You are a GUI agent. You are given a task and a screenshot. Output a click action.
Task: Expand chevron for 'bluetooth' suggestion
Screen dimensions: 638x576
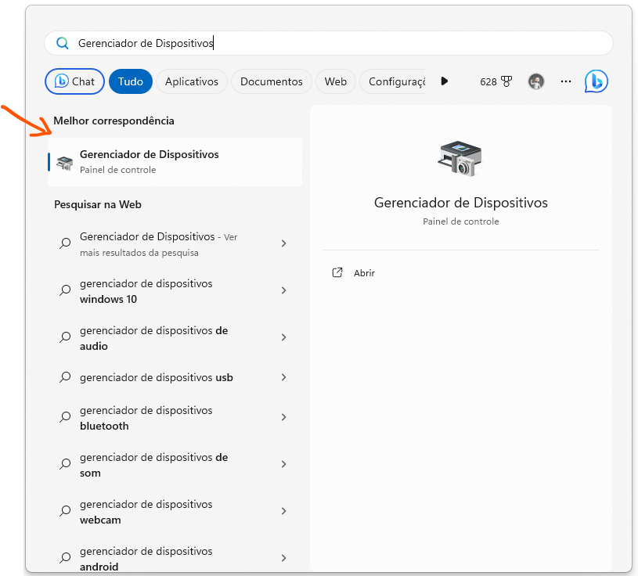click(284, 417)
